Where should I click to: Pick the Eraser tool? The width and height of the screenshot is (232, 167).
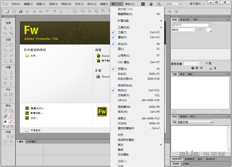point(11,55)
